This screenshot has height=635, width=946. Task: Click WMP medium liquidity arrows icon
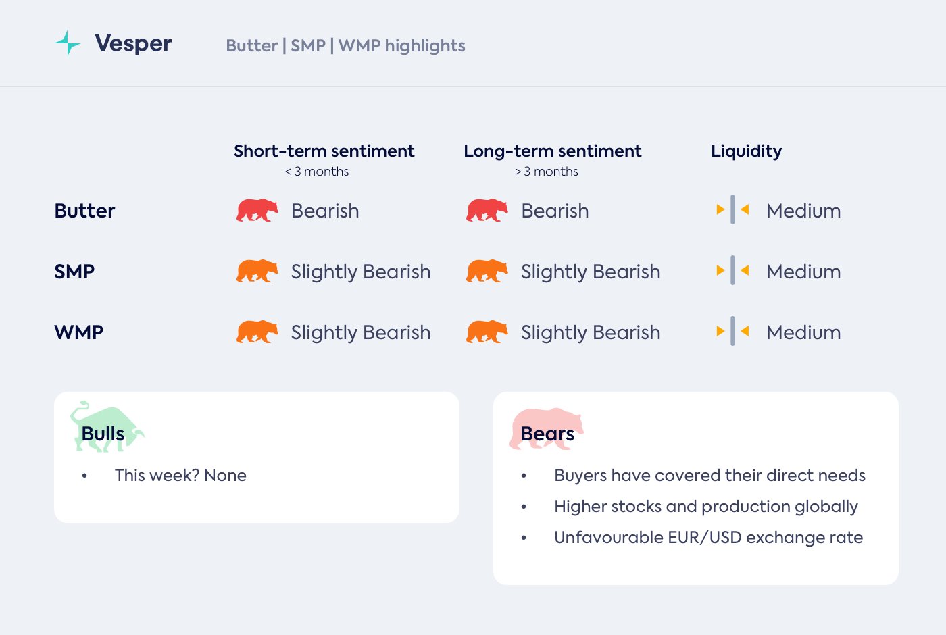(732, 332)
